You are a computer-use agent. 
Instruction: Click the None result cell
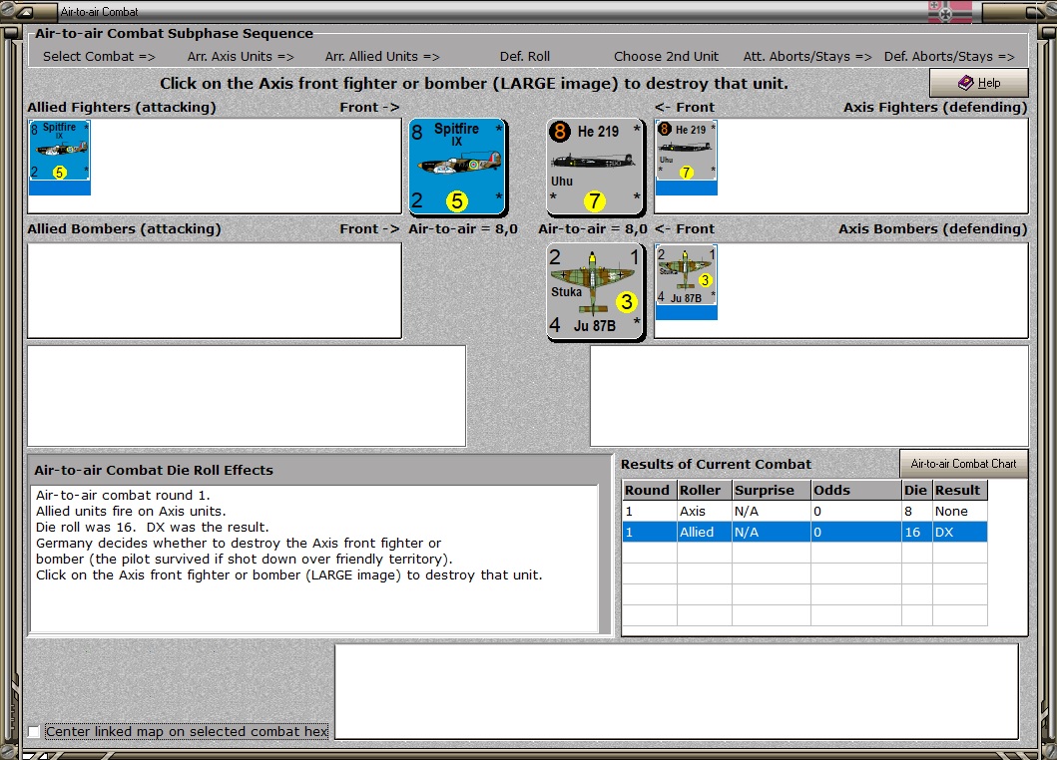point(960,512)
